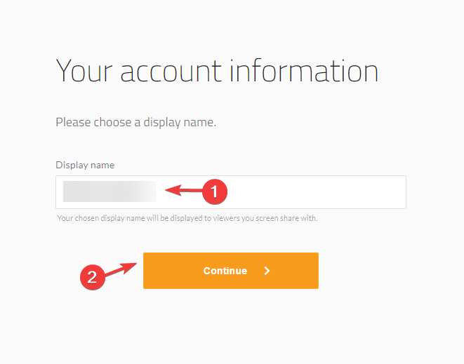Click the "Display name" field label
This screenshot has width=464, height=364.
(x=85, y=165)
